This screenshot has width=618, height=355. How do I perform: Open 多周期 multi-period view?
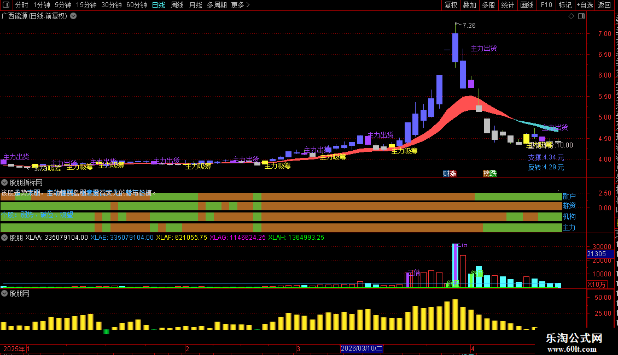click(217, 5)
